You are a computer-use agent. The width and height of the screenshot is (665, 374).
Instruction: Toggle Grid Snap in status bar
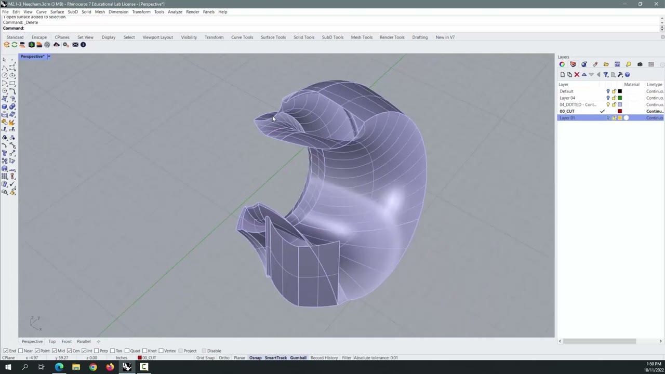tap(205, 358)
